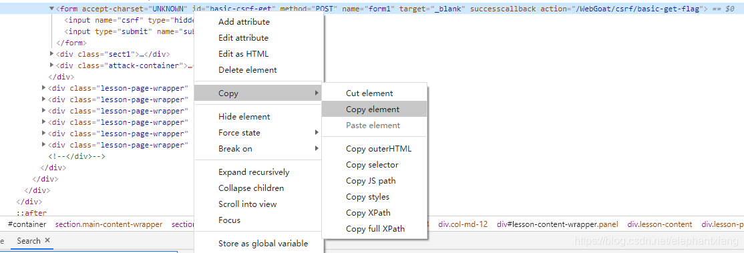The height and width of the screenshot is (253, 744).
Task: Click the Focus menu entry
Action: coord(258,220)
